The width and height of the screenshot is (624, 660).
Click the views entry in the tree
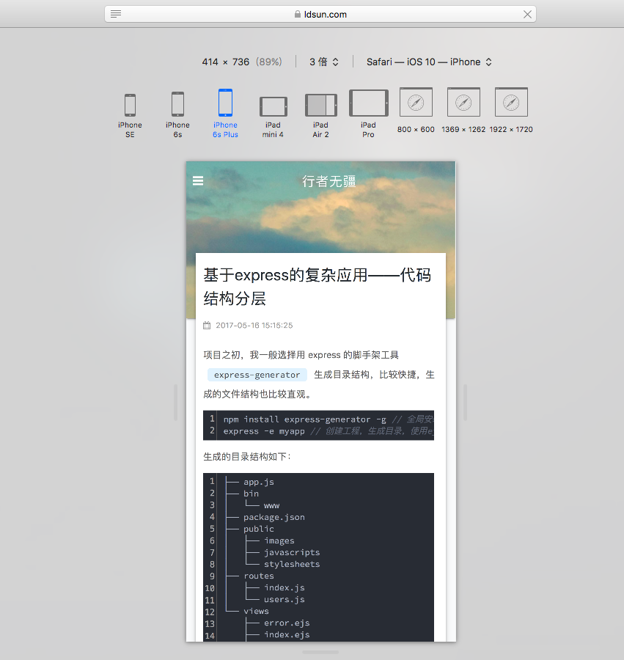click(x=256, y=611)
